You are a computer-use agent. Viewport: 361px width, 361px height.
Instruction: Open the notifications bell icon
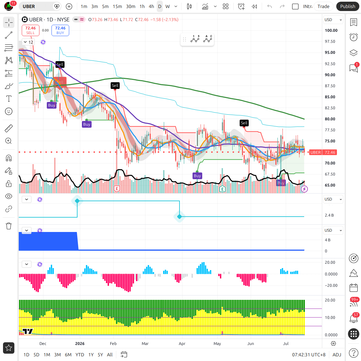(x=354, y=319)
